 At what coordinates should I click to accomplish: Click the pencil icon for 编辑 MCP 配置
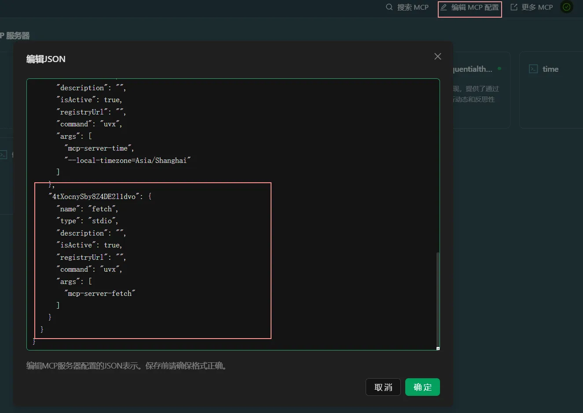click(x=444, y=7)
